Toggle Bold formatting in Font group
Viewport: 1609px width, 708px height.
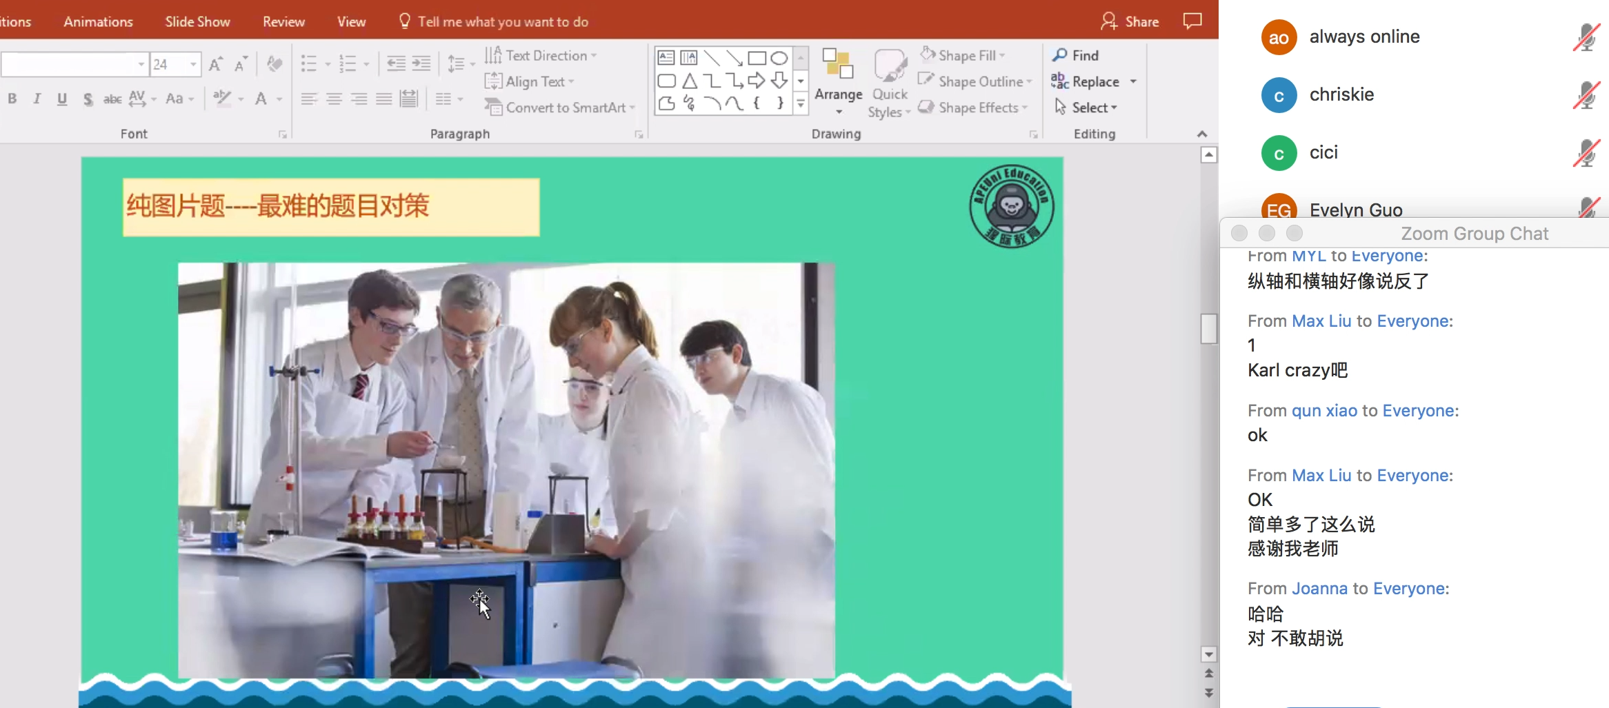pyautogui.click(x=12, y=99)
